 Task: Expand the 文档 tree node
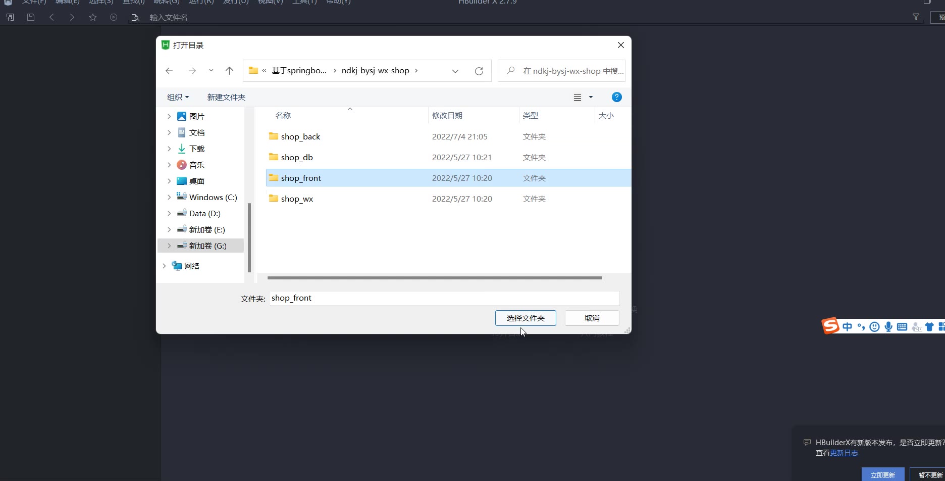169,132
